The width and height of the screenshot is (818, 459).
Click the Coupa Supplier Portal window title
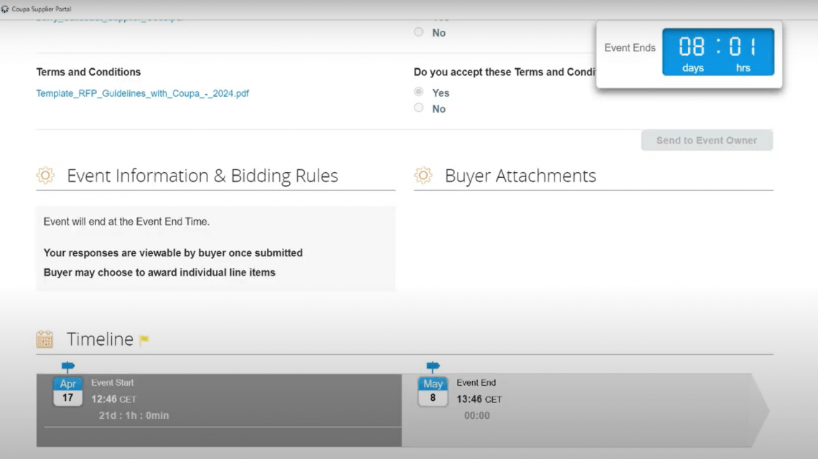click(x=41, y=9)
